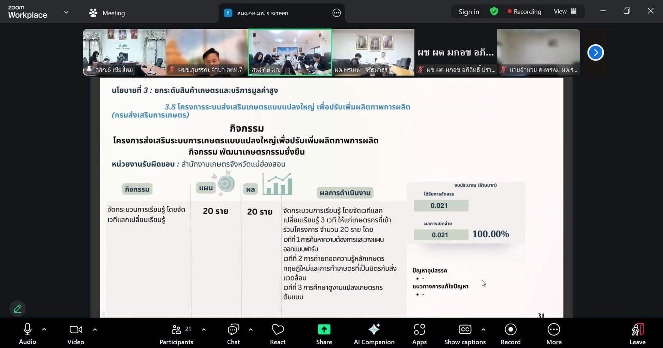
Task: Expand video options arrow beside Video
Action: (95, 330)
